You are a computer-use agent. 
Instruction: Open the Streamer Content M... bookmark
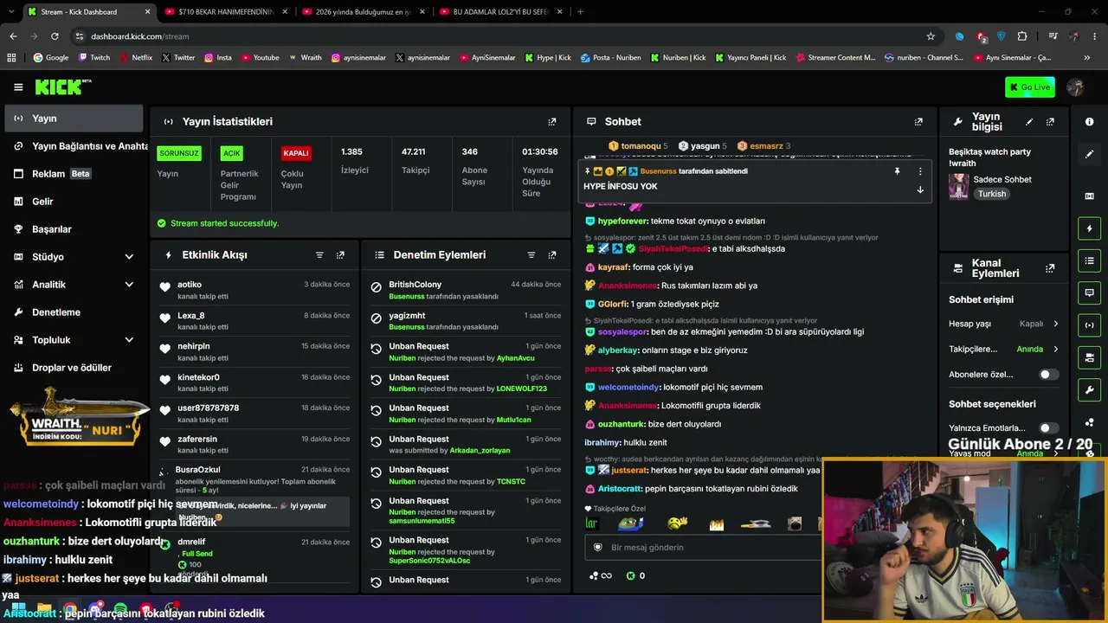pyautogui.click(x=834, y=58)
